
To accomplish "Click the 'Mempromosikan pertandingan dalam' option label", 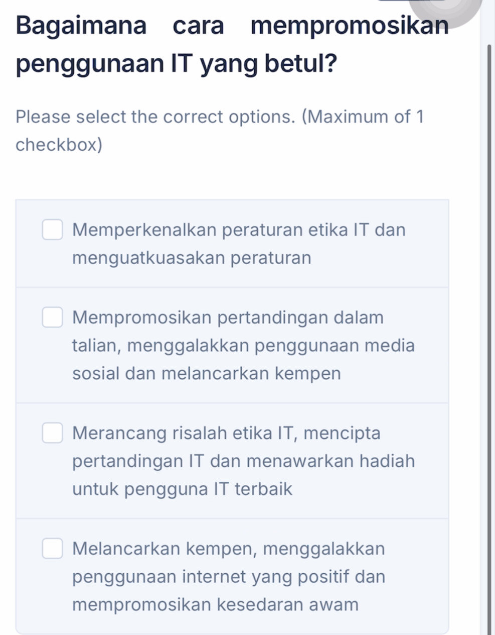I will (x=228, y=318).
